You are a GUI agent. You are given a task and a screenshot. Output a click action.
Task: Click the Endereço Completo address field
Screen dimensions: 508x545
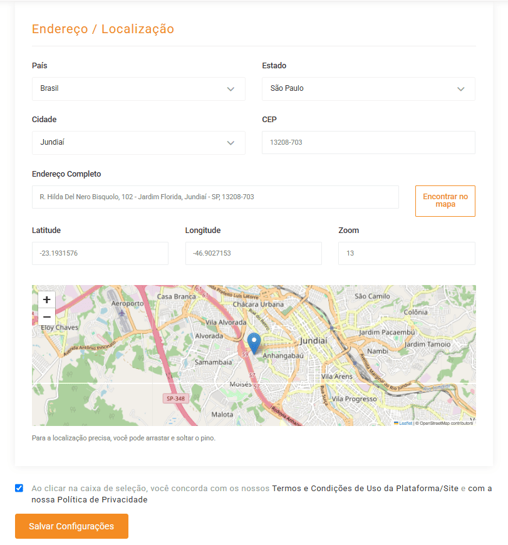pyautogui.click(x=215, y=197)
